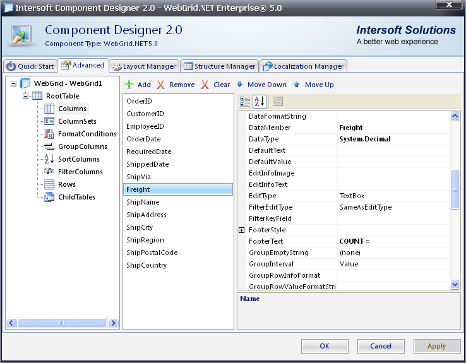Select the ChildTables tree item
The image size is (466, 363).
click(x=76, y=197)
